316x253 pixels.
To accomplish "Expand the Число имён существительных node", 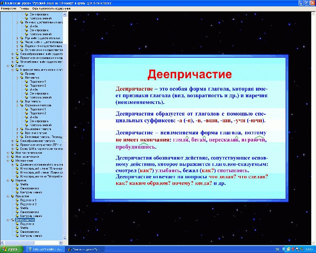I will click(17, 42).
